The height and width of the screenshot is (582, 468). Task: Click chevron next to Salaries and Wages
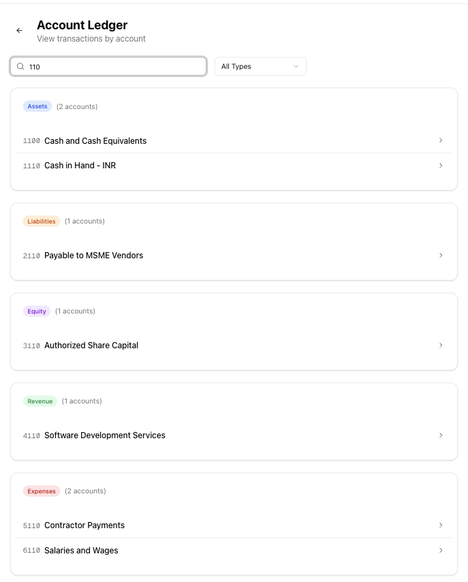tap(441, 551)
